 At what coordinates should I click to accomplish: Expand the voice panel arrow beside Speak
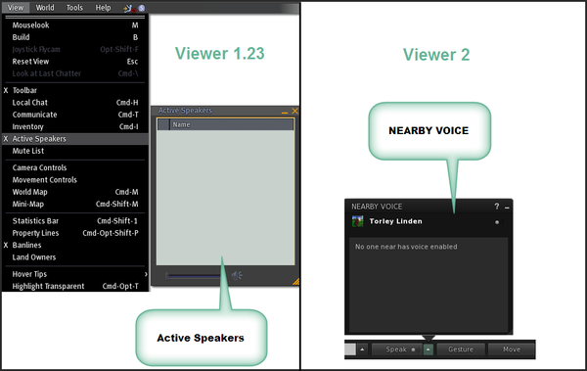[x=428, y=349]
